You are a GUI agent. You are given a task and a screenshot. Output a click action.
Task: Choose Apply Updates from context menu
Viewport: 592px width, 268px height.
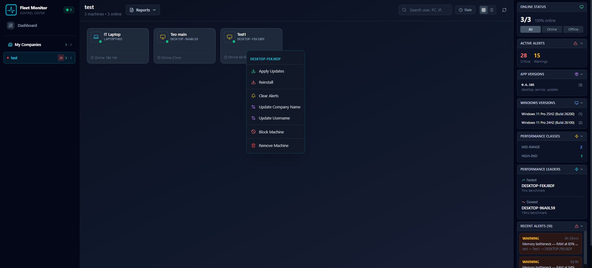(276, 71)
